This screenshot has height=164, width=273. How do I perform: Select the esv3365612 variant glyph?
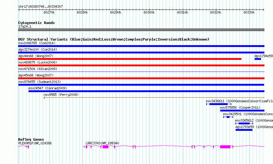point(244,123)
